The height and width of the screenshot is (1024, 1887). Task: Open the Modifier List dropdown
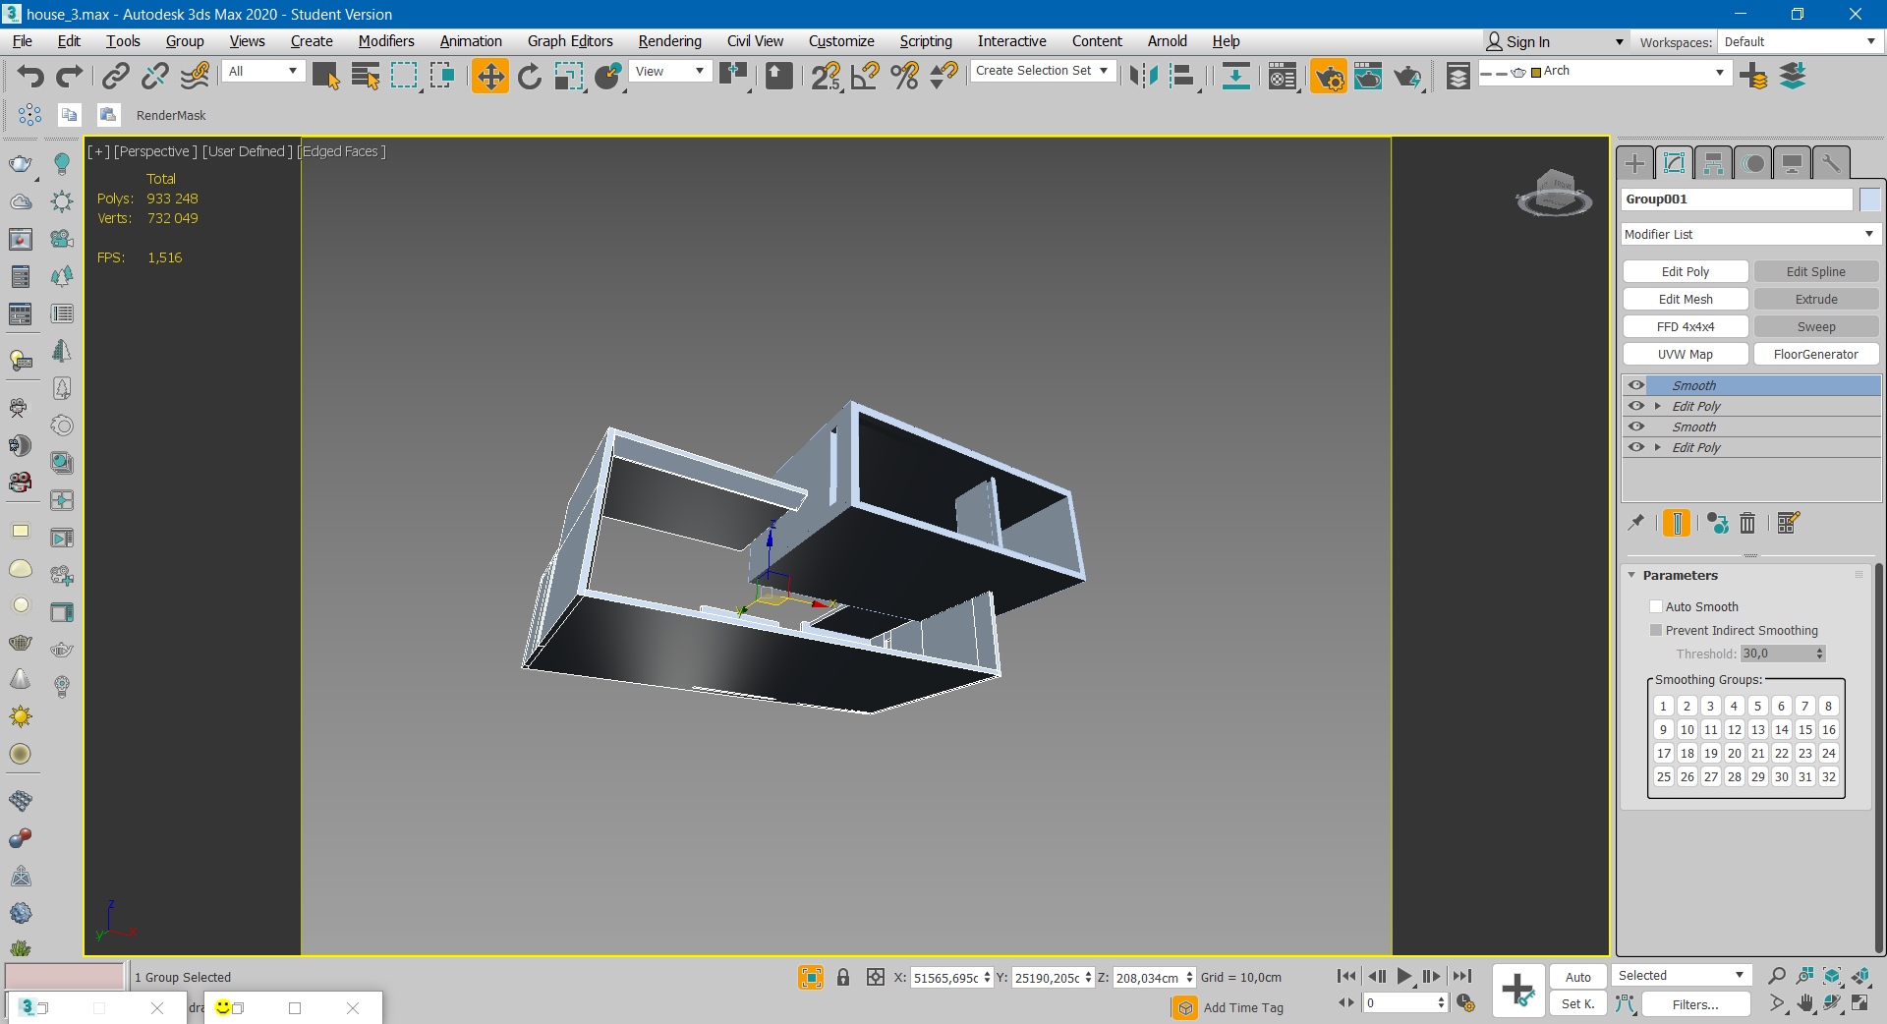click(x=1750, y=234)
